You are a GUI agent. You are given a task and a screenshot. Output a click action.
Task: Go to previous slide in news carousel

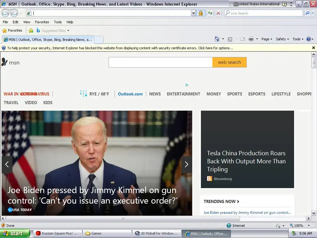point(7,164)
